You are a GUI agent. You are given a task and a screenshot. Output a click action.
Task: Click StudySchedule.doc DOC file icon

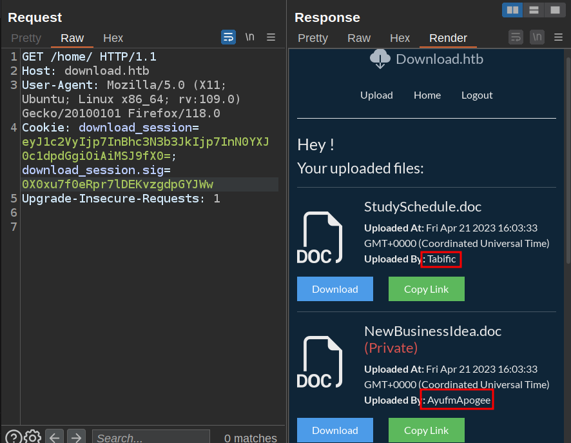coord(320,238)
